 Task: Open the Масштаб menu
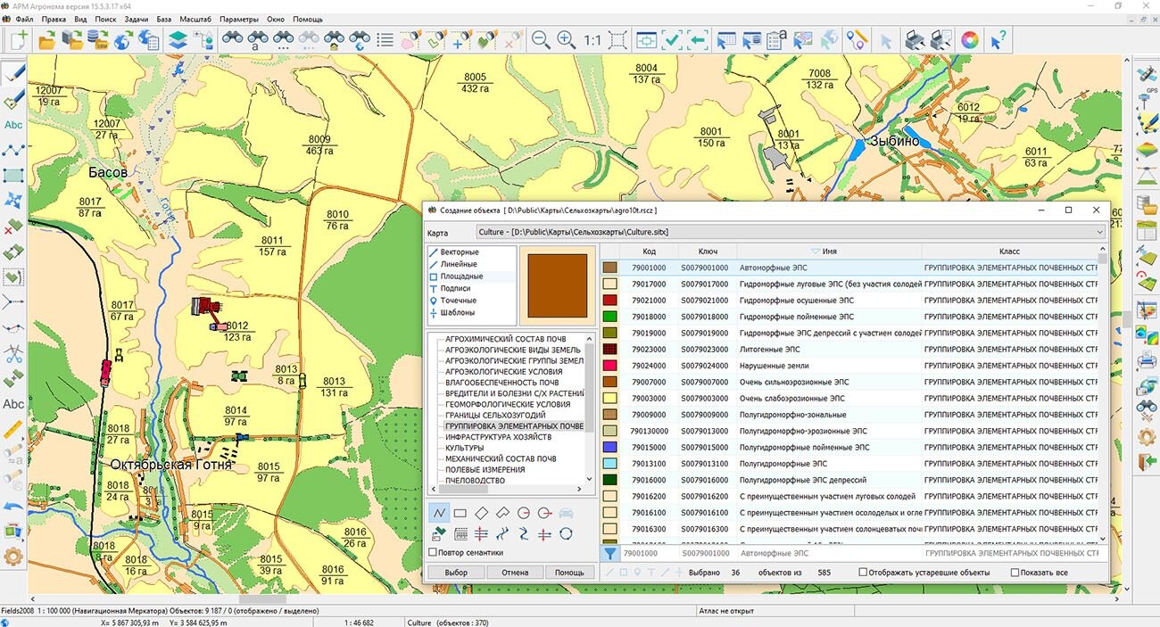195,19
